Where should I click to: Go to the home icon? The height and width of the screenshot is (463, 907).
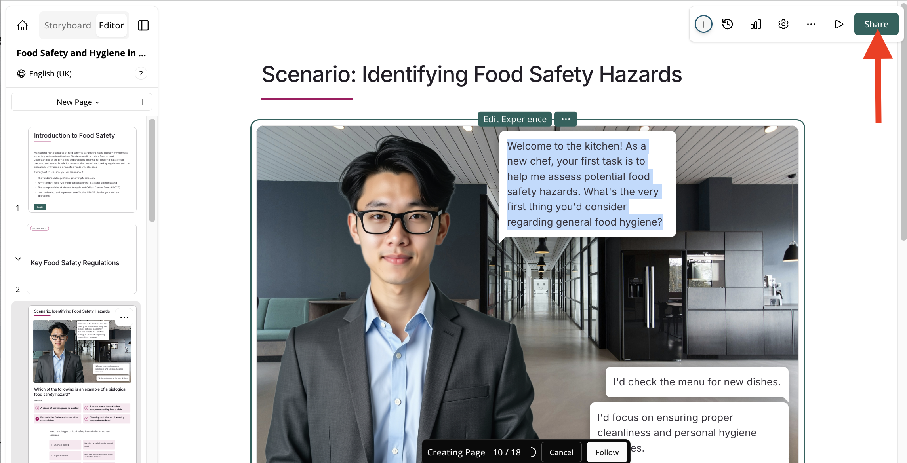pyautogui.click(x=23, y=25)
